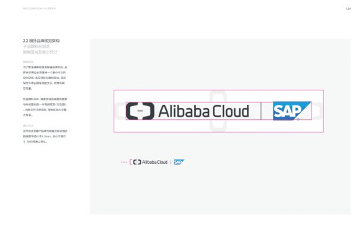Click the ghost bracket icon left of the large logo
358x226 pixels.
click(120, 111)
